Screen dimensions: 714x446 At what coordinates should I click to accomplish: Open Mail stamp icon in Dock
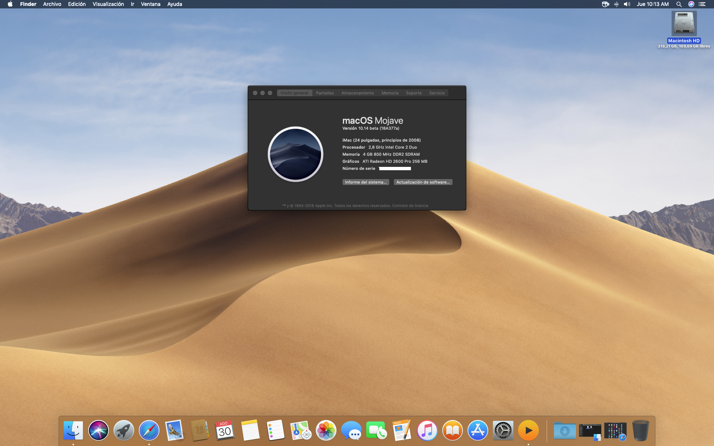[x=174, y=430]
